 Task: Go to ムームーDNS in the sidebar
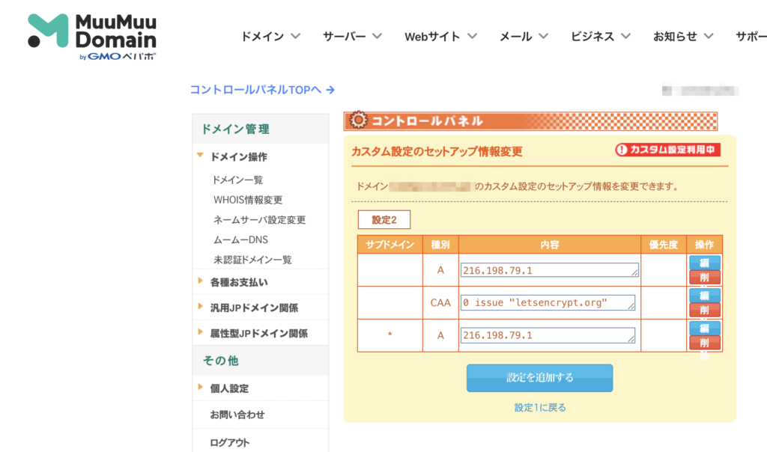tap(240, 240)
